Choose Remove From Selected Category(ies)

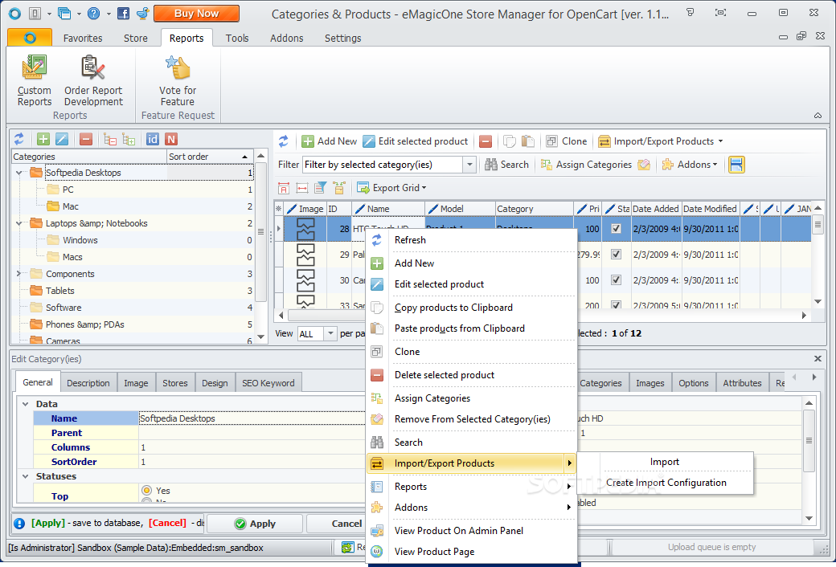pyautogui.click(x=473, y=419)
